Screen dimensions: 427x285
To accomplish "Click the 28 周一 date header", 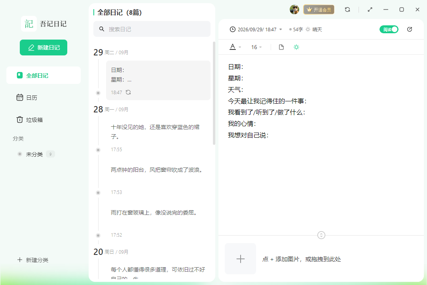I will [111, 109].
